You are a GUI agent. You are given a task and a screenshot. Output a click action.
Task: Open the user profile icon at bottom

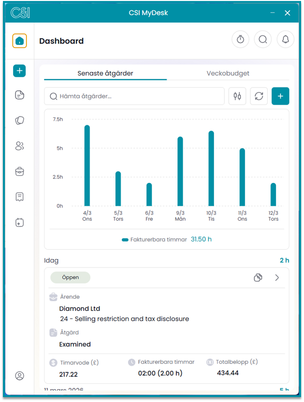tap(20, 376)
